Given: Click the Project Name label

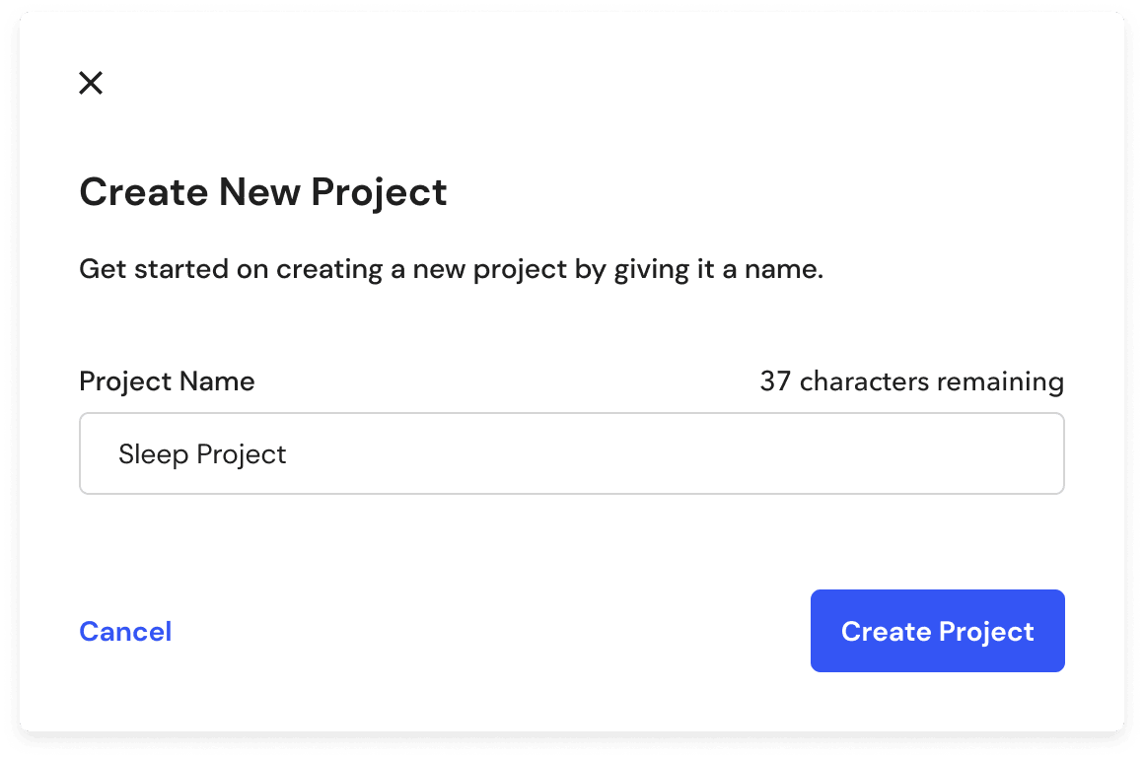Looking at the screenshot, I should click(167, 381).
